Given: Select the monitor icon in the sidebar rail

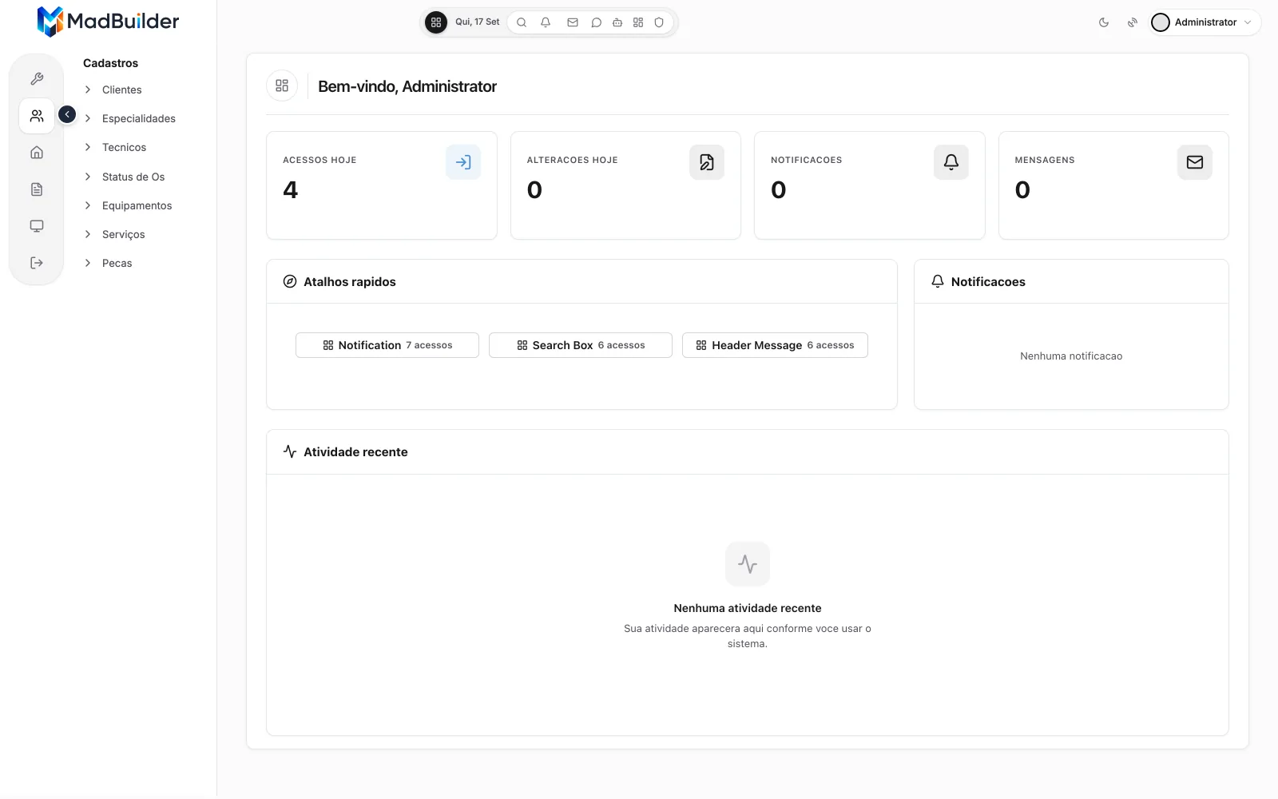Looking at the screenshot, I should [37, 226].
